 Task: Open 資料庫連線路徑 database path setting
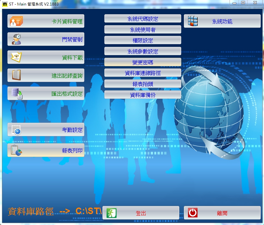pyautogui.click(x=143, y=73)
